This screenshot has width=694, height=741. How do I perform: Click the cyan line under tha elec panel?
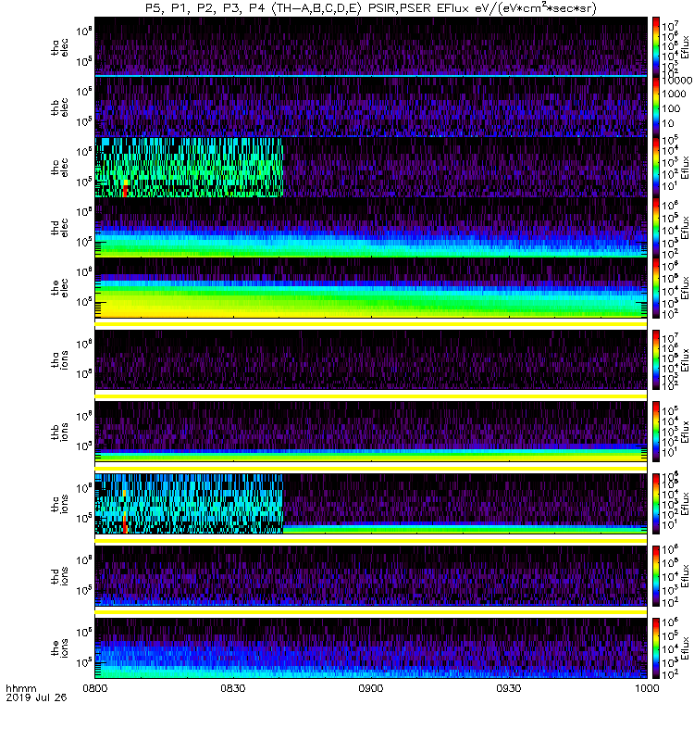[371, 76]
